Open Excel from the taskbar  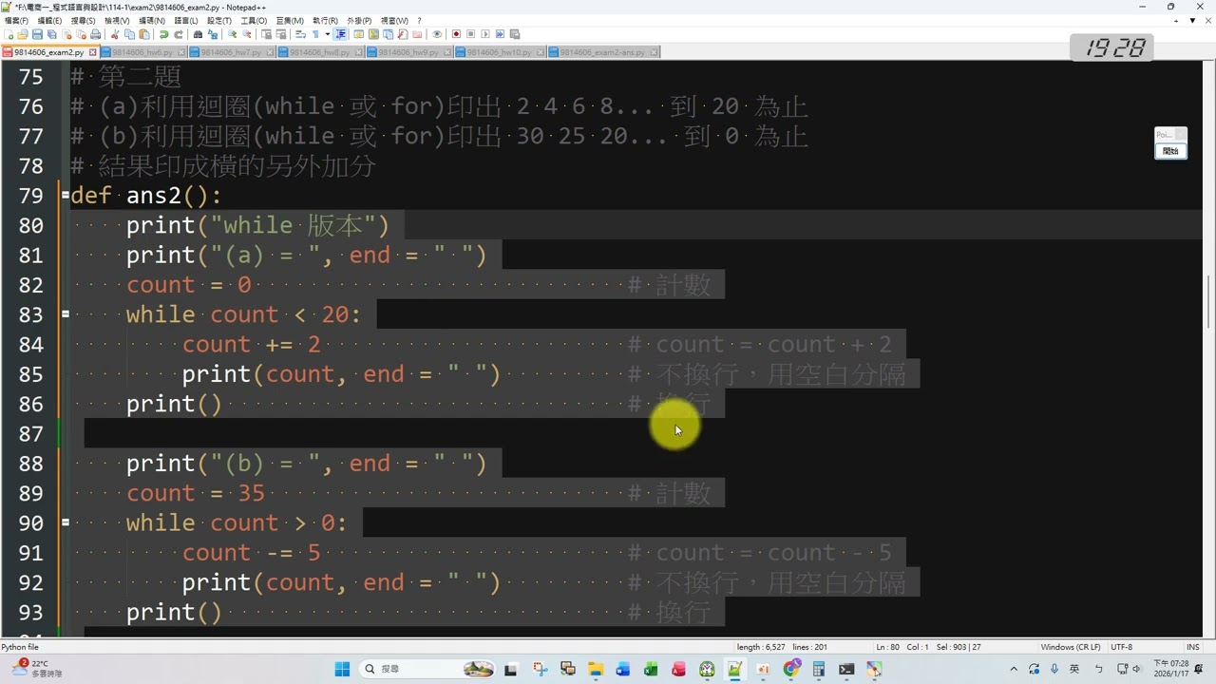[x=651, y=669]
